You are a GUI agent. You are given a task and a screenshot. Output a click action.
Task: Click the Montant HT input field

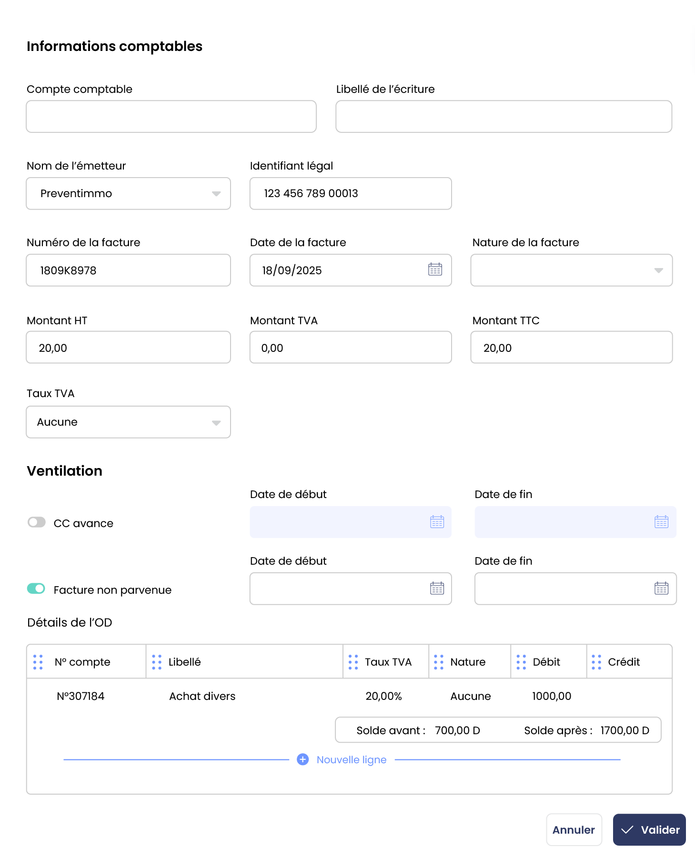point(128,348)
